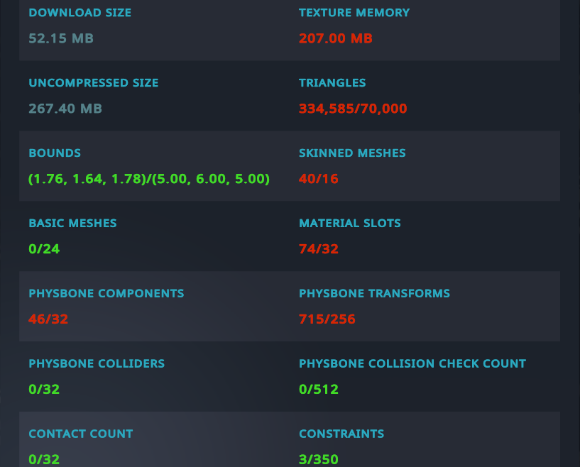Click the Constraints 3/350 value
Viewport: 580px width, 467px height.
[319, 460]
